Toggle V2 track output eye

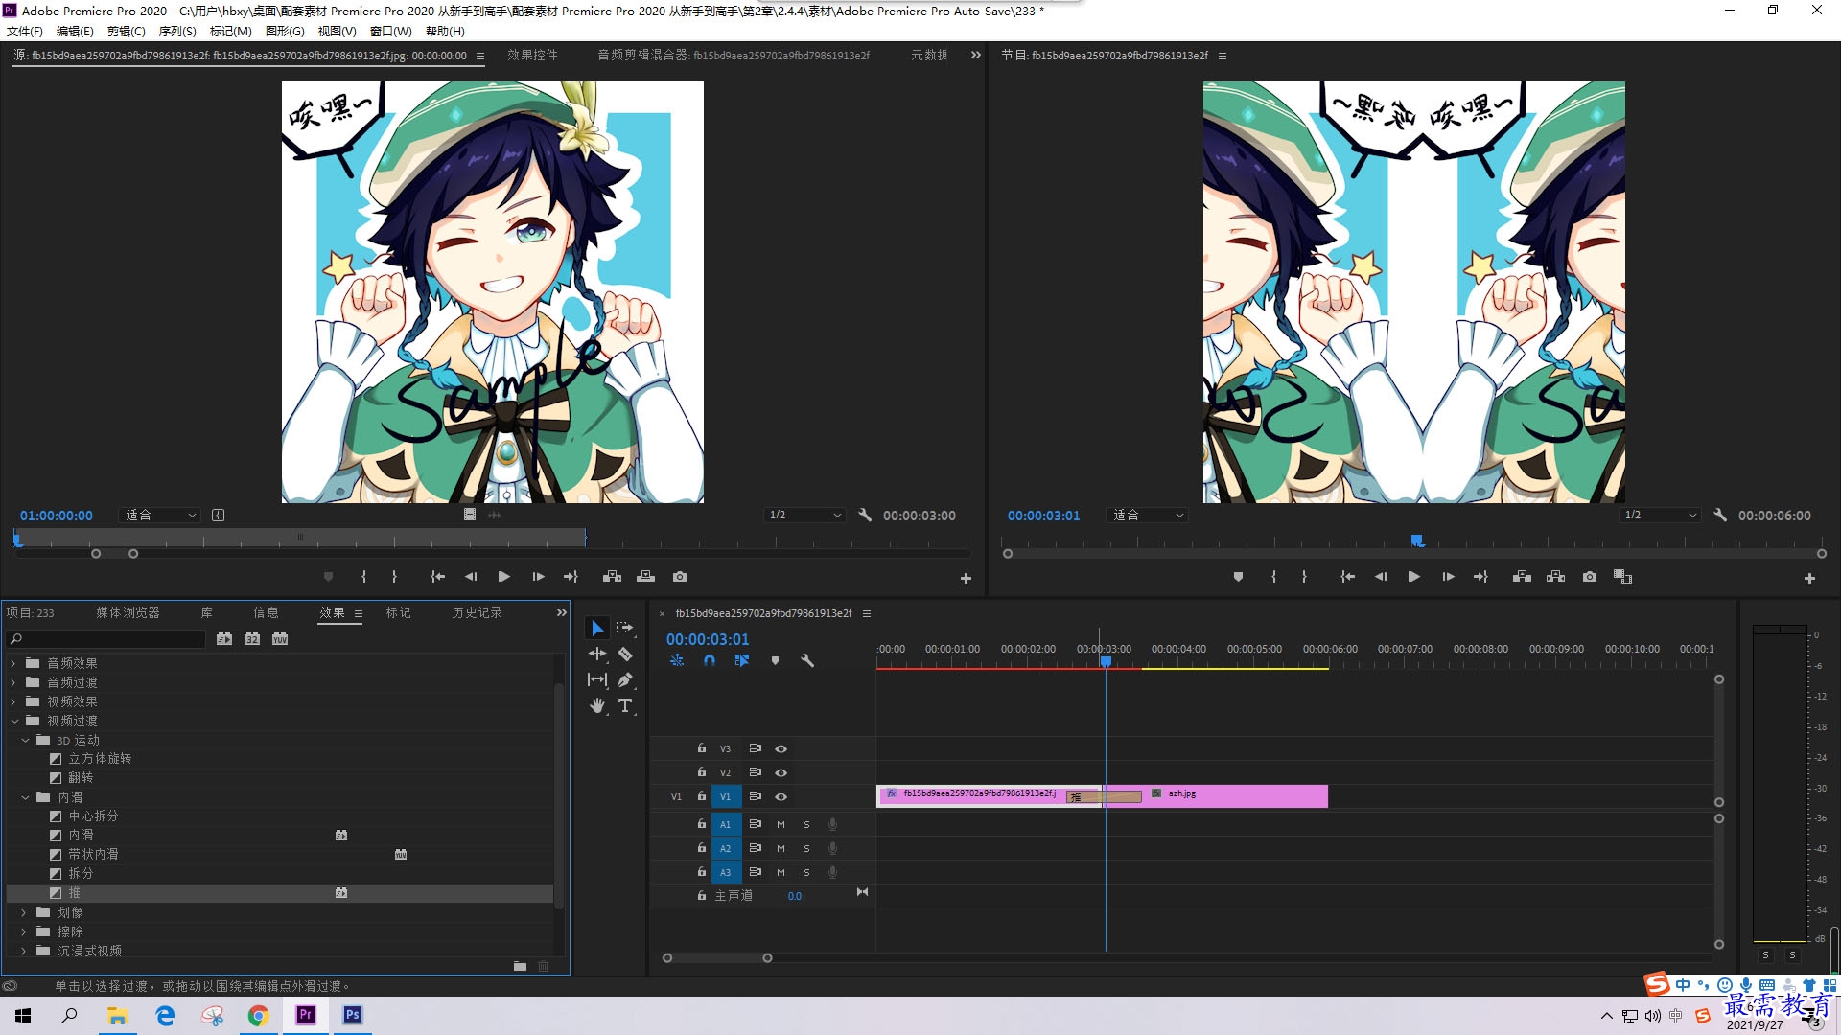click(781, 773)
